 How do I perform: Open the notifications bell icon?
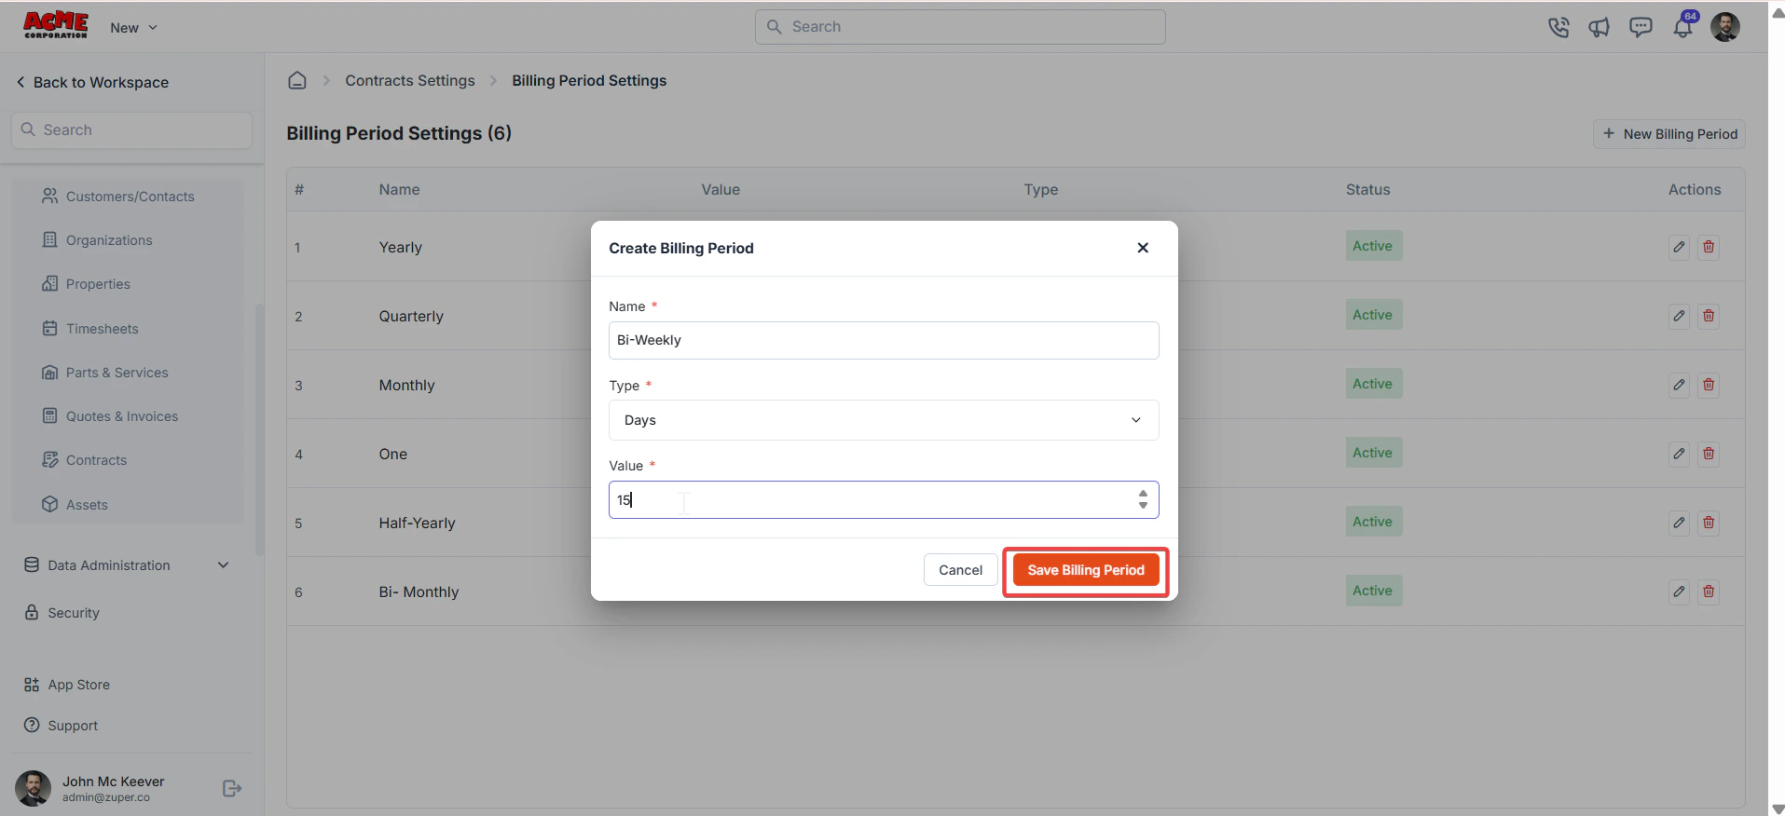1682,27
